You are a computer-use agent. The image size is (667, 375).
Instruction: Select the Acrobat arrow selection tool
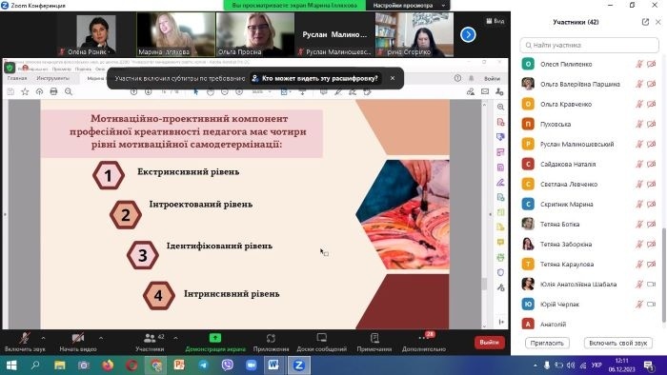coord(195,91)
